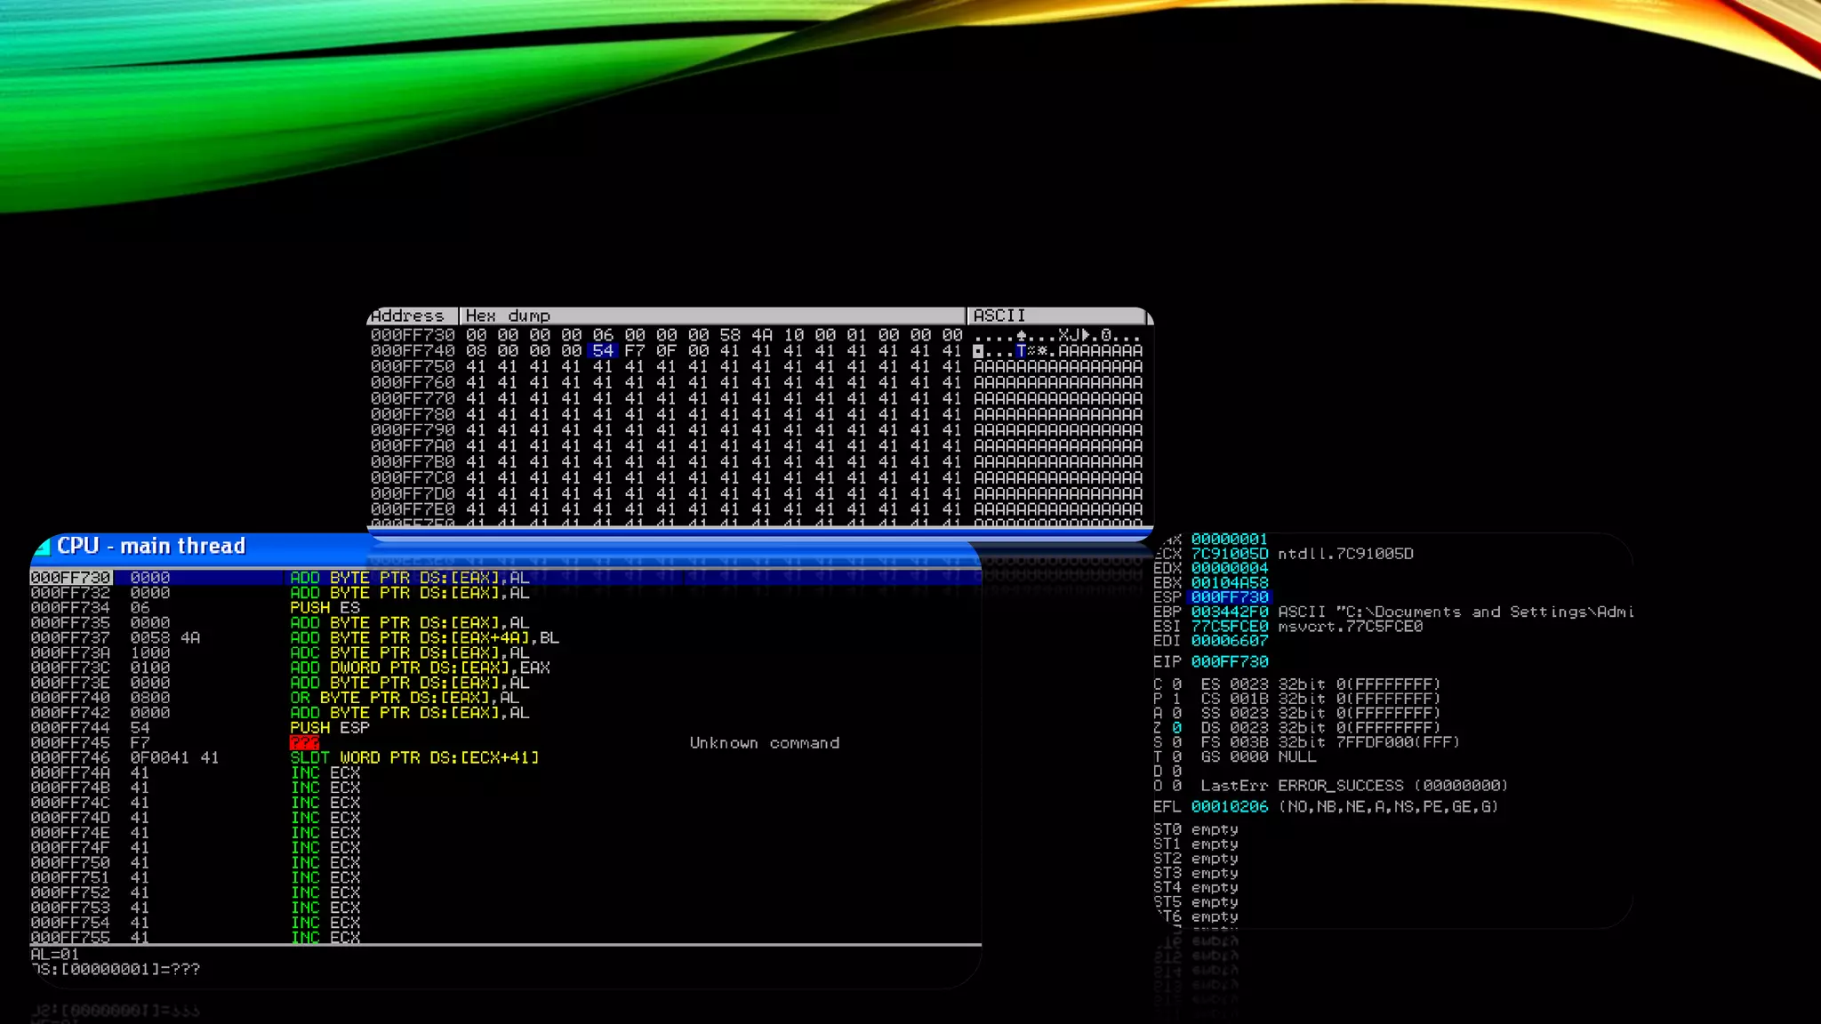Select the highlighted 54 byte in hex dump

click(603, 351)
